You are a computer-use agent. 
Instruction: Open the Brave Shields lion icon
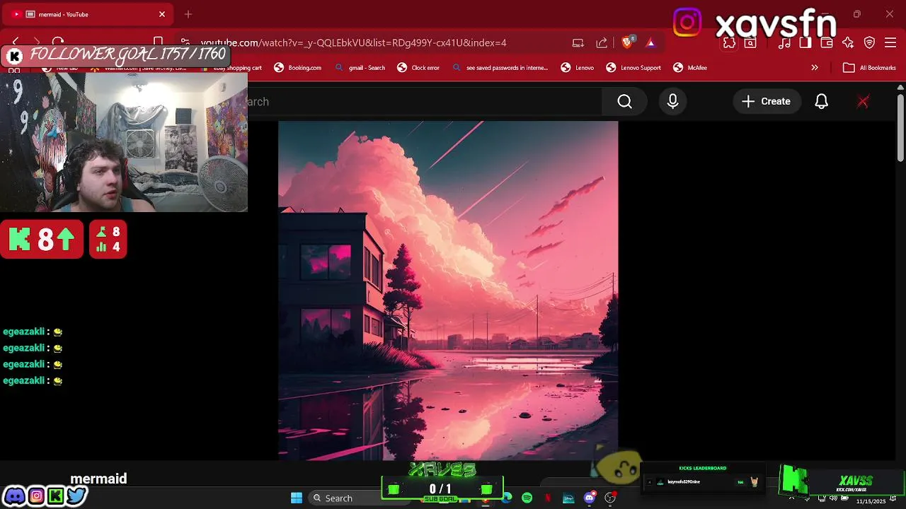coord(627,42)
